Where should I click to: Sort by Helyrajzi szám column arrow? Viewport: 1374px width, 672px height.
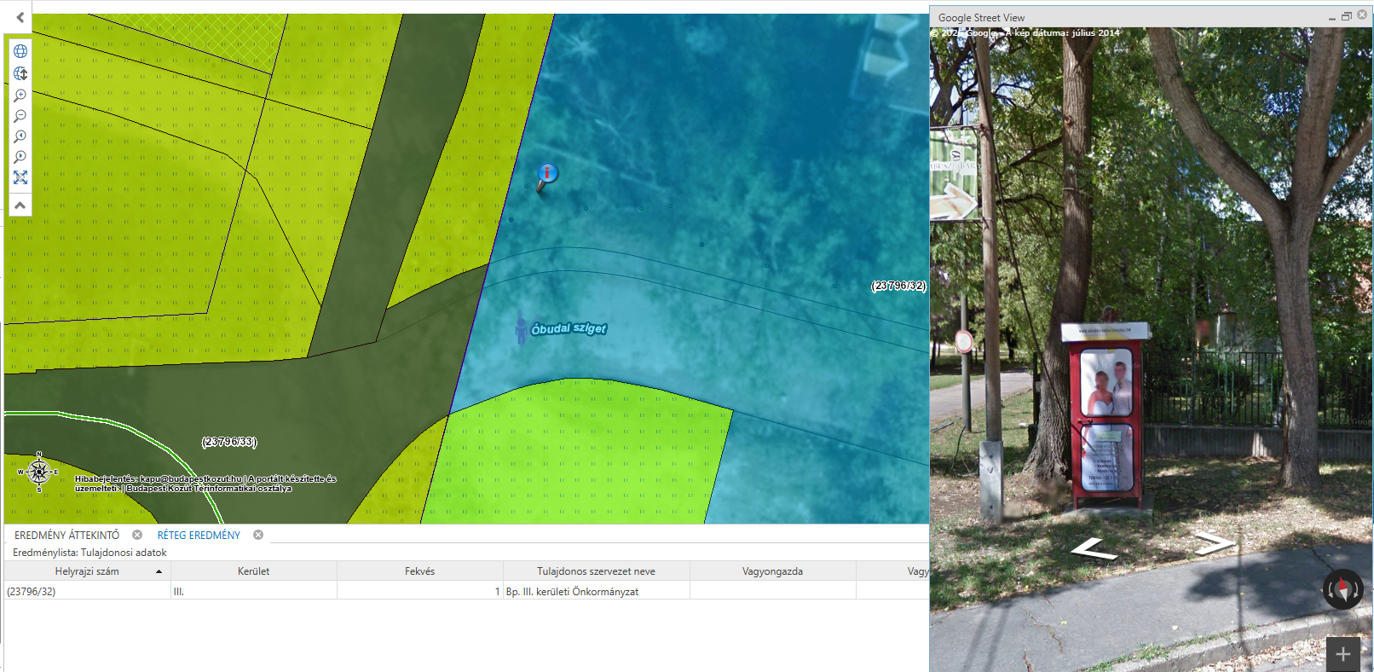[x=159, y=571]
